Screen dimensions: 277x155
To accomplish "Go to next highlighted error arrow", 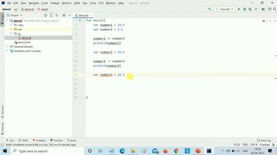I will [275, 21].
